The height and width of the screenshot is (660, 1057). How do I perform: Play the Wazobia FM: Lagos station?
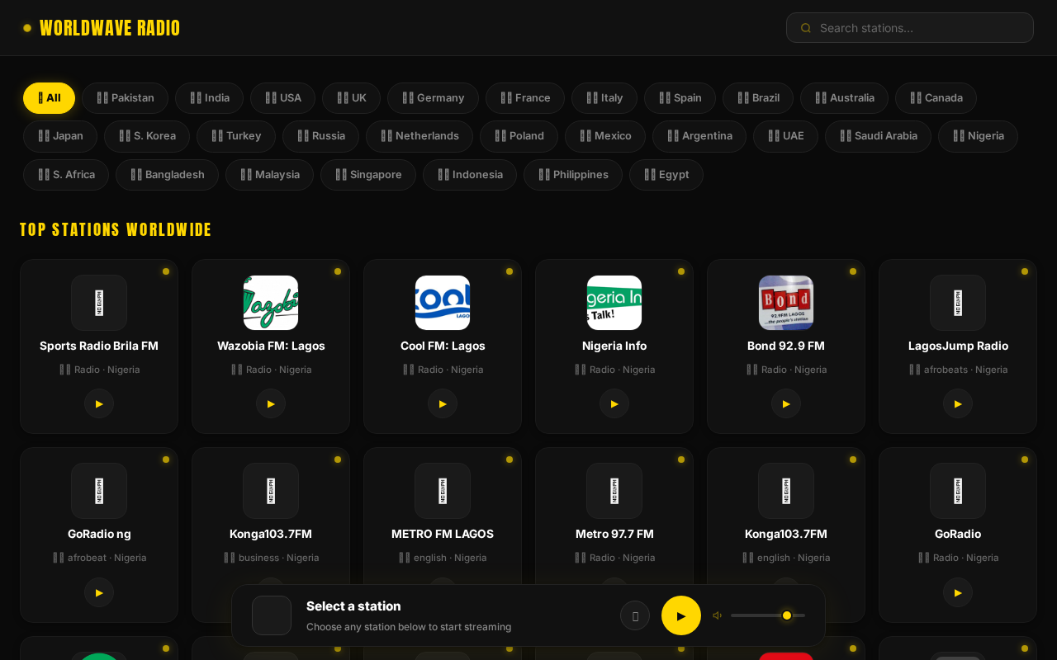pos(271,403)
